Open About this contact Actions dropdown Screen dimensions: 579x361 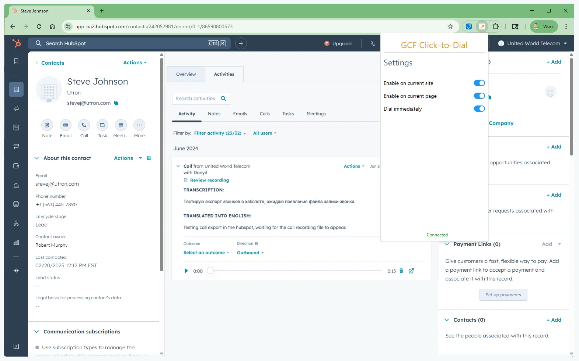click(x=128, y=158)
